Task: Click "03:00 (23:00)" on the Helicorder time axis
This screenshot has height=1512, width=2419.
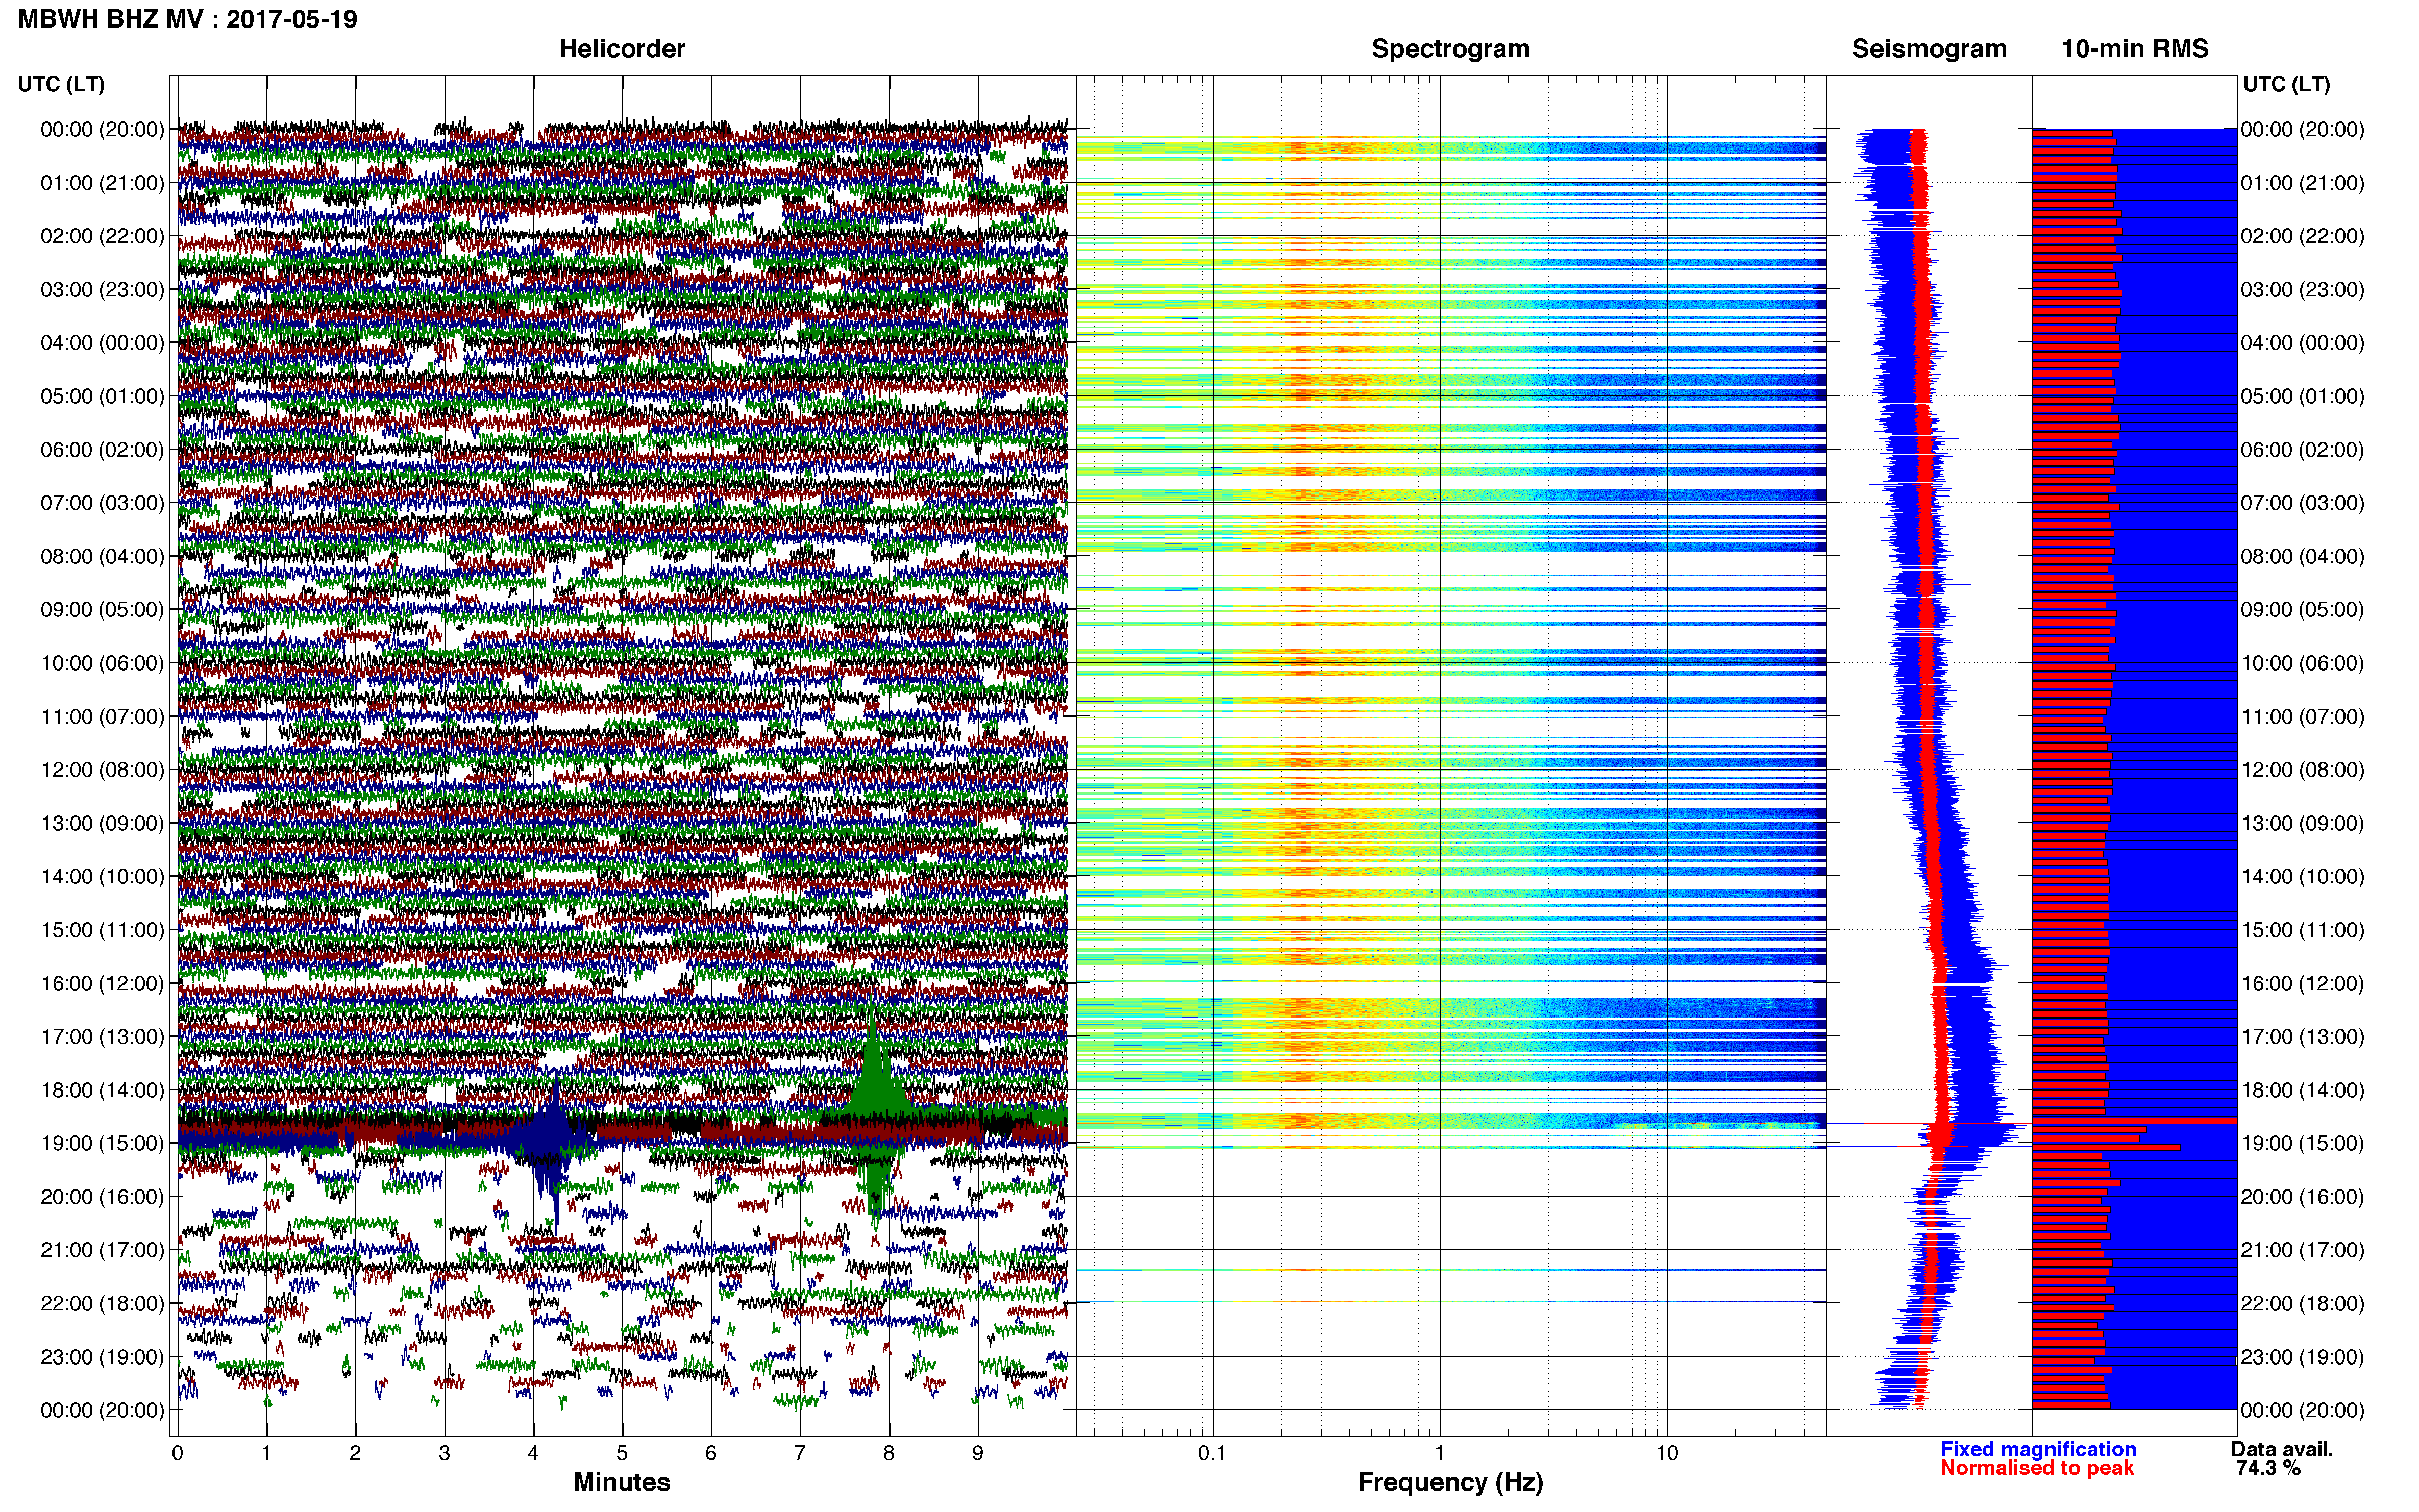Action: (102, 290)
